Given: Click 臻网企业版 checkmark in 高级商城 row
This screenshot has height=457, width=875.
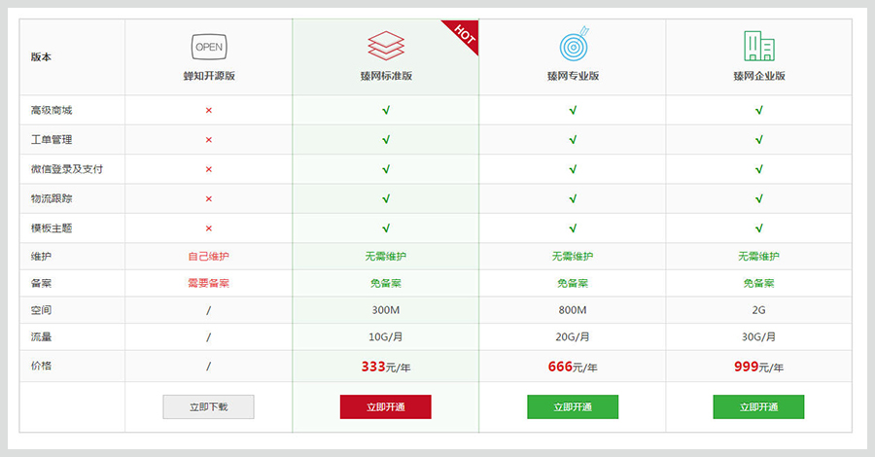Looking at the screenshot, I should [x=759, y=111].
